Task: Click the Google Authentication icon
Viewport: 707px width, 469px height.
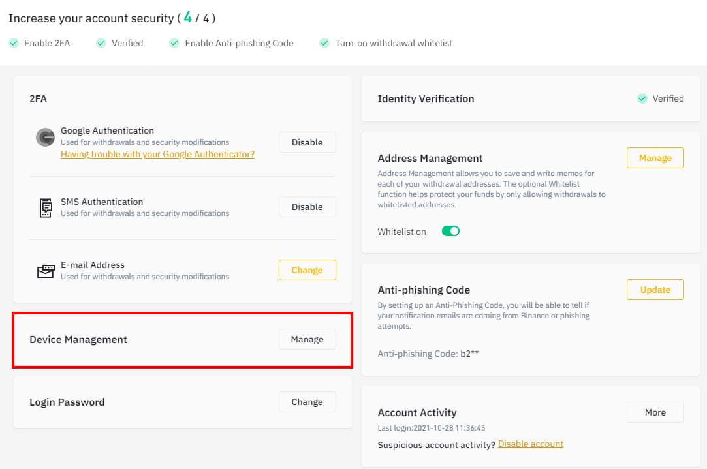Action: [x=45, y=137]
